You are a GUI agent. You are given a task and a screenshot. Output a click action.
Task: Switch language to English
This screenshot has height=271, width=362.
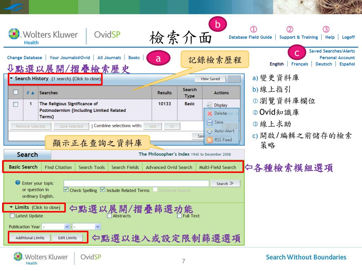(276, 64)
